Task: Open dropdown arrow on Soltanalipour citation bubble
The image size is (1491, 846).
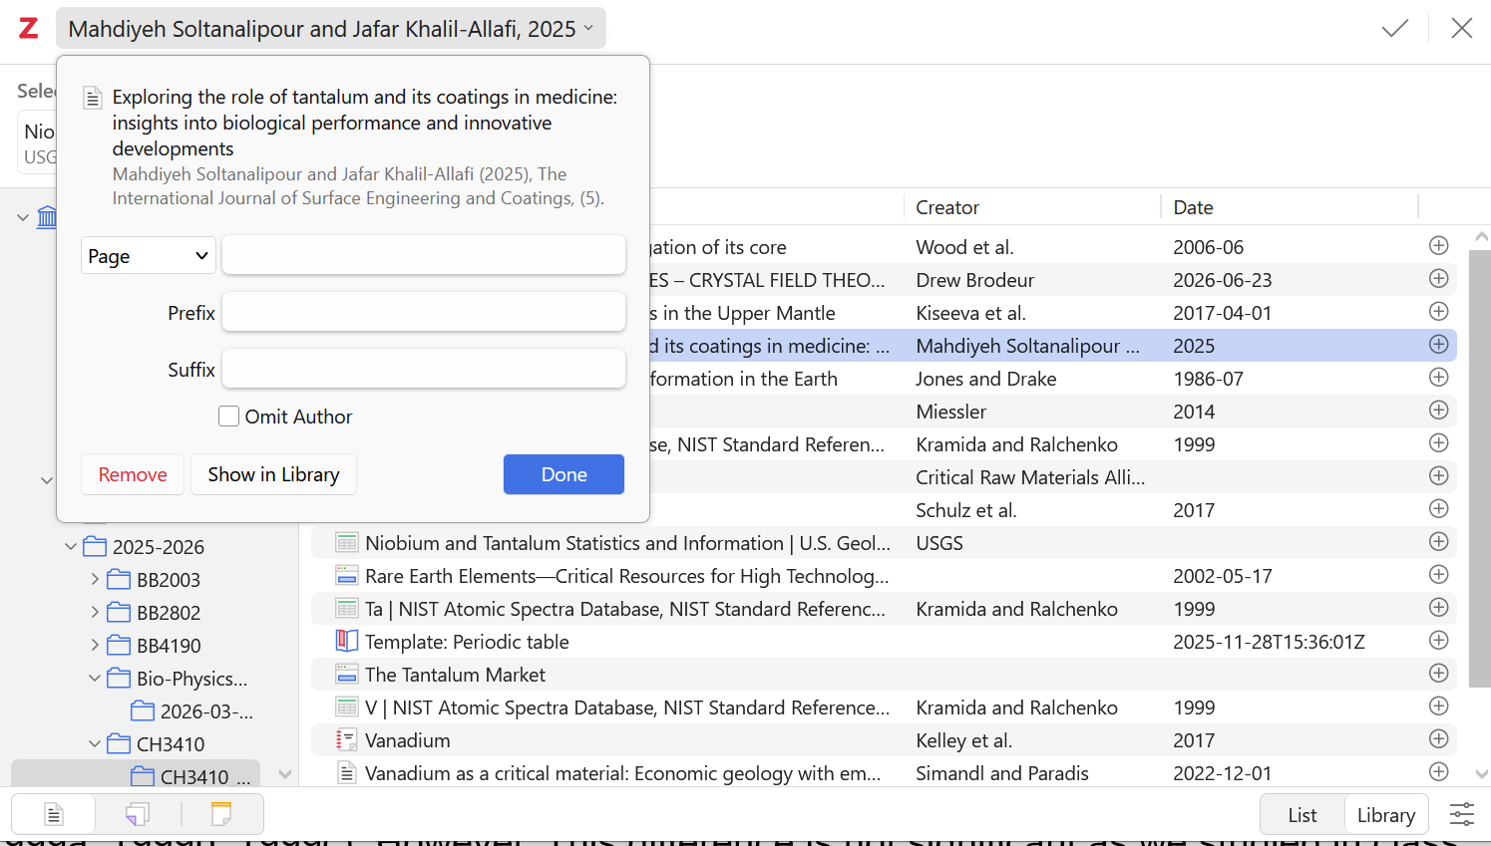Action: pos(588,28)
